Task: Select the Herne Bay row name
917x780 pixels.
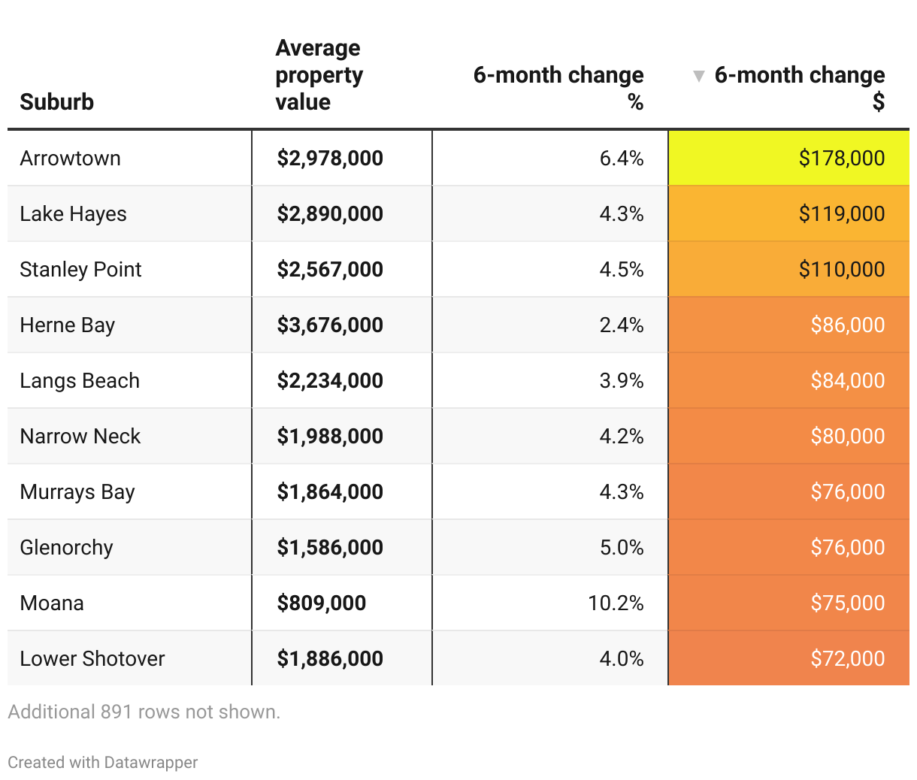Action: [68, 325]
